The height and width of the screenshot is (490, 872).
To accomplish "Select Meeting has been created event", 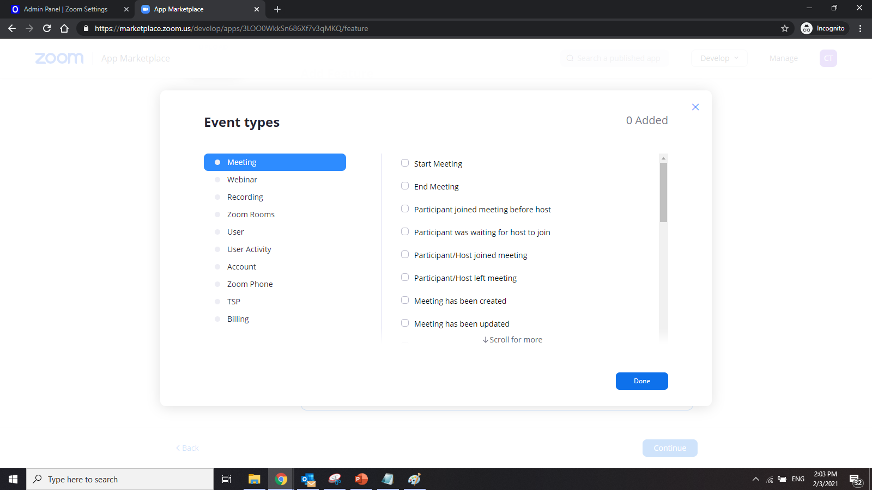I will click(404, 299).
